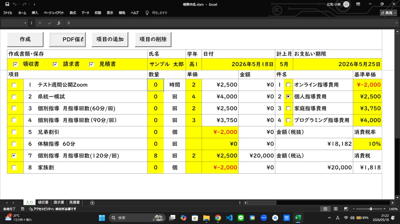Viewport: 400px width, 224px height.
Task: Uncheck the box for 月指導回数(120分/回) row
Action: point(14,156)
